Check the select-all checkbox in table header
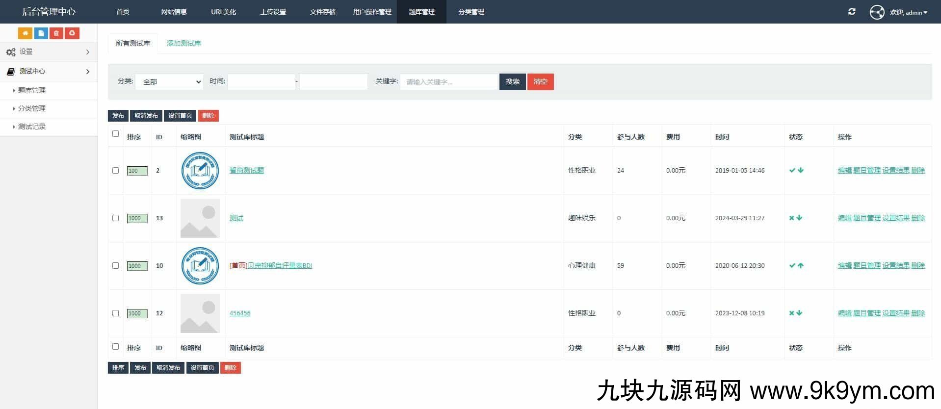This screenshot has height=409, width=941. (116, 134)
